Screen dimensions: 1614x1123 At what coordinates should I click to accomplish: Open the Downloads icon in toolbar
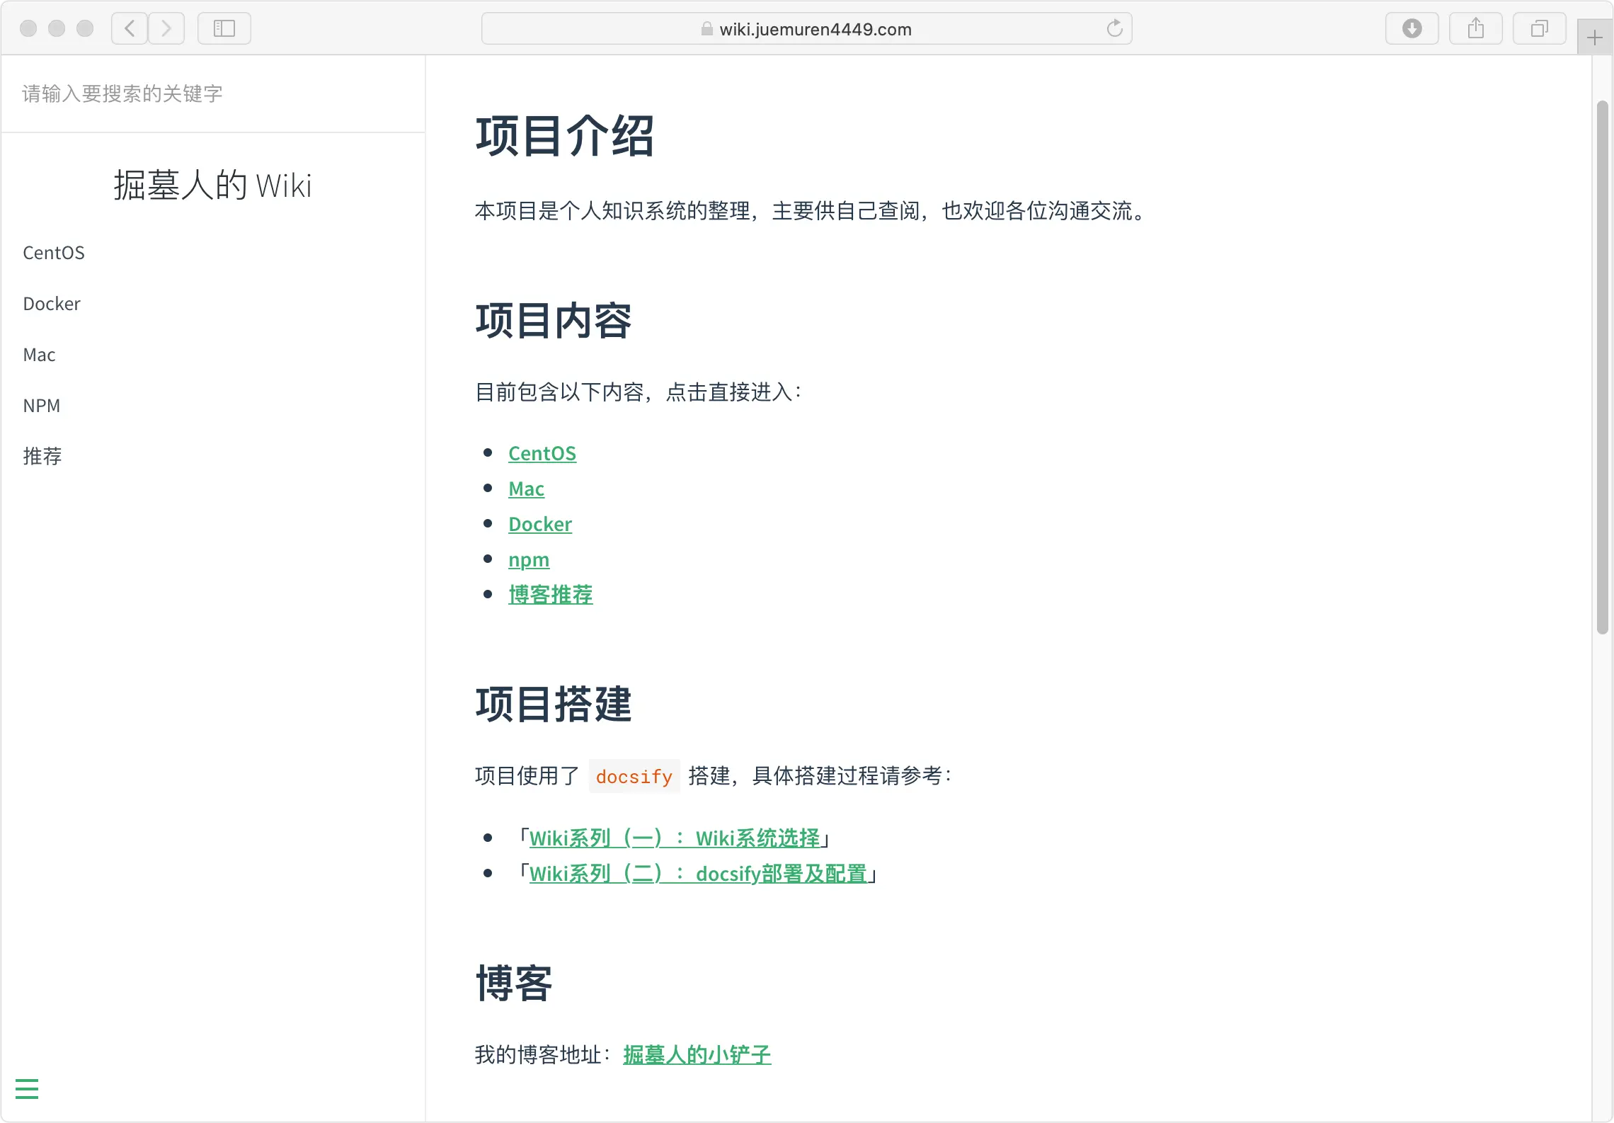[x=1412, y=28]
